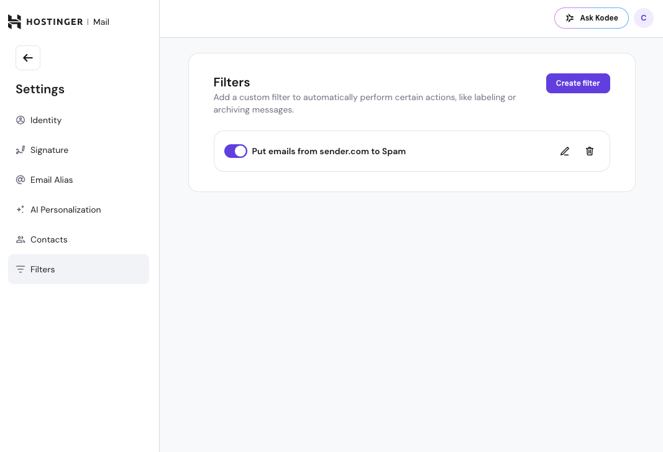Screen dimensions: 663x452
Task: Click the Email Alias @ icon
Action: click(x=21, y=180)
